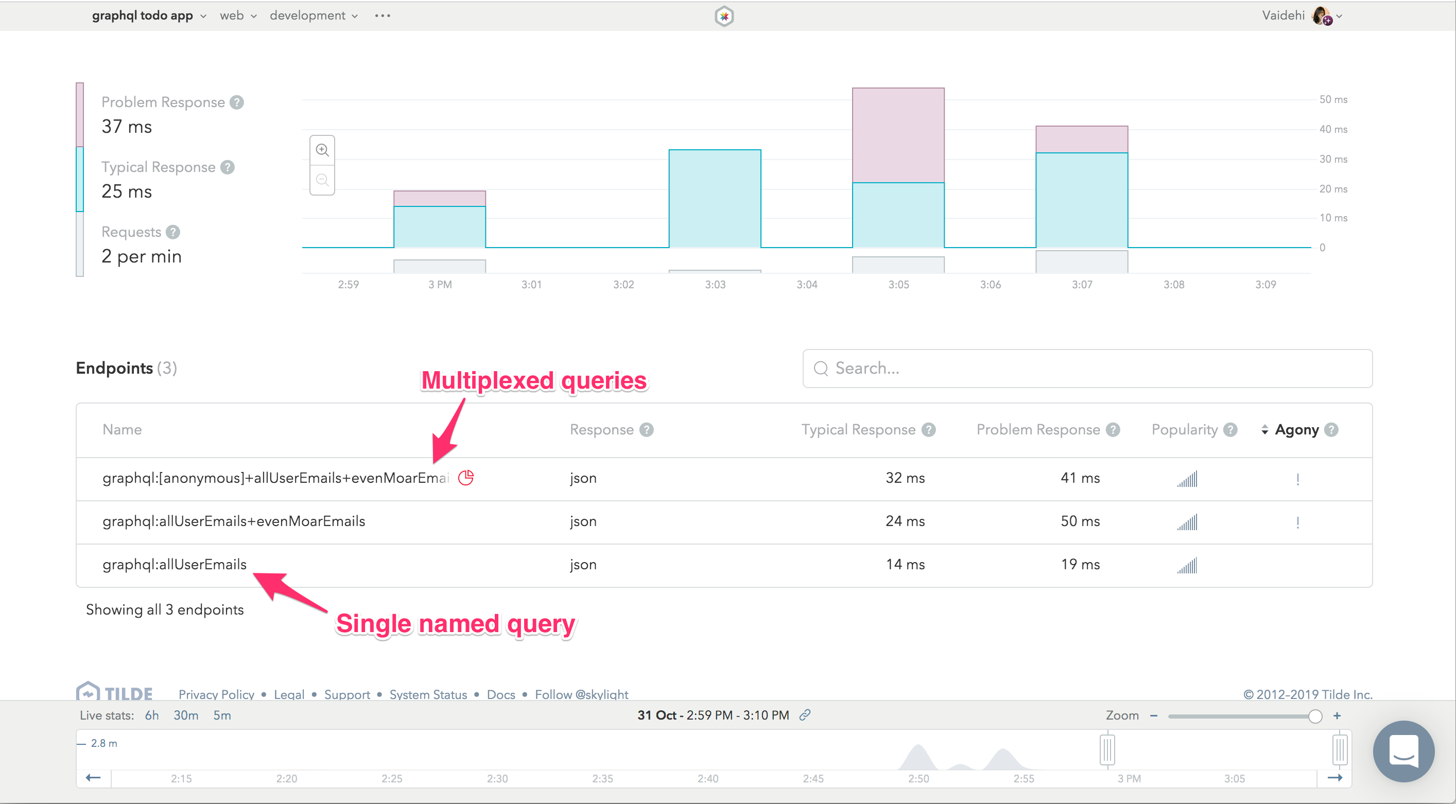Click the agony alert icon for allUserEmails+evenMoarEmails
This screenshot has height=804, width=1456.
click(1297, 521)
